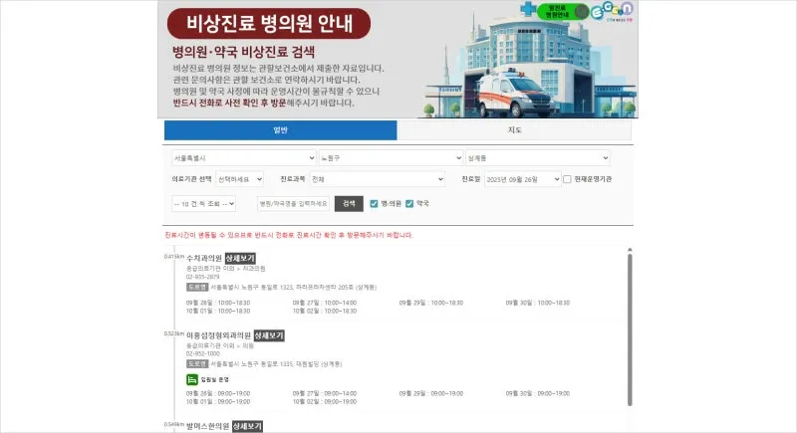Image resolution: width=797 pixels, height=433 pixels.
Task: Open the 서울특별시 city dropdown
Action: coord(243,157)
